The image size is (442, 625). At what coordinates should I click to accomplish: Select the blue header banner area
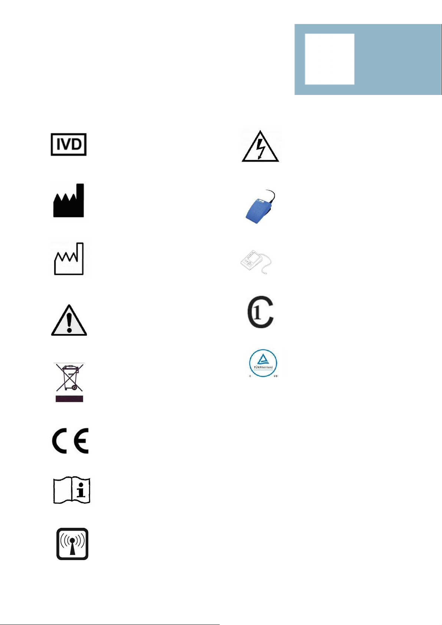click(368, 59)
